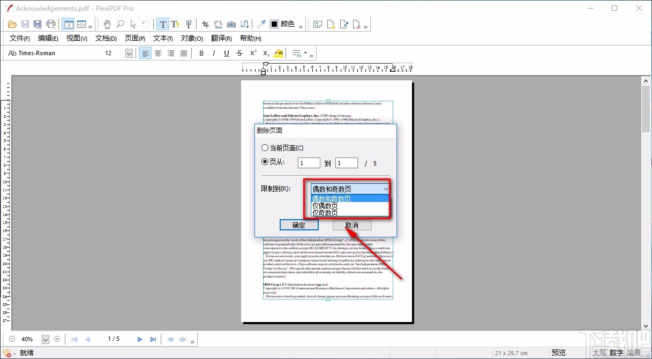The height and width of the screenshot is (359, 652).
Task: Open the 限制到(R) dropdown list
Action: coord(387,189)
